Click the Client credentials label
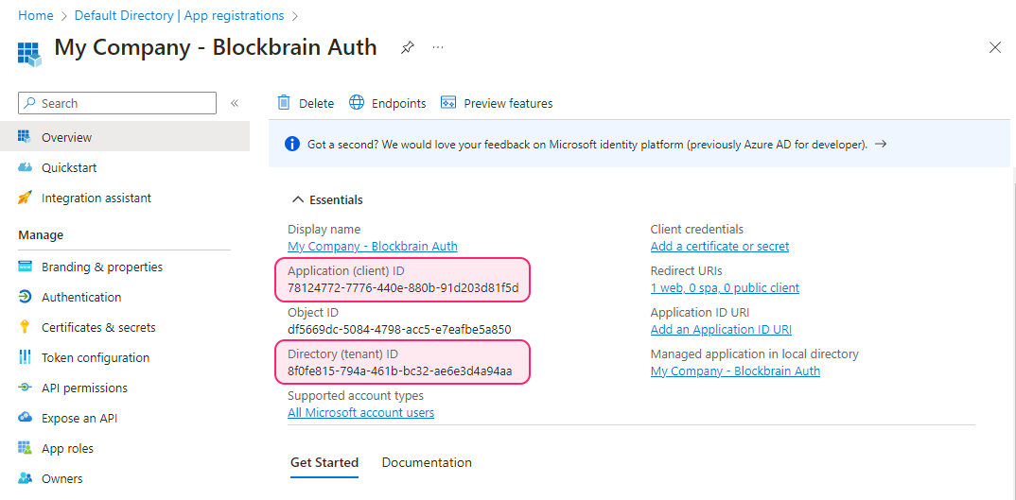The height and width of the screenshot is (500, 1016). click(x=697, y=230)
